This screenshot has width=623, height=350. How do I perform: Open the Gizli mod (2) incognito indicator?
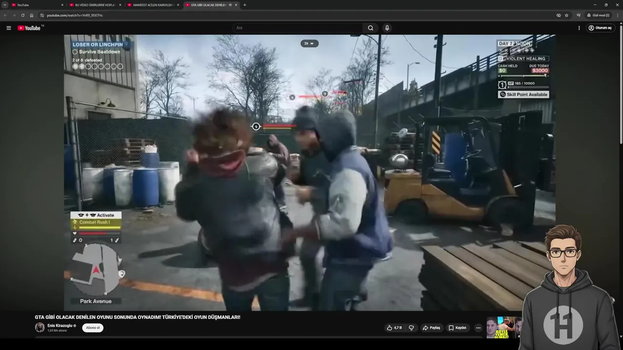pos(598,15)
